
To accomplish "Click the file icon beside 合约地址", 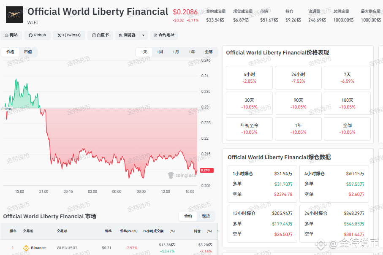I will (155, 35).
